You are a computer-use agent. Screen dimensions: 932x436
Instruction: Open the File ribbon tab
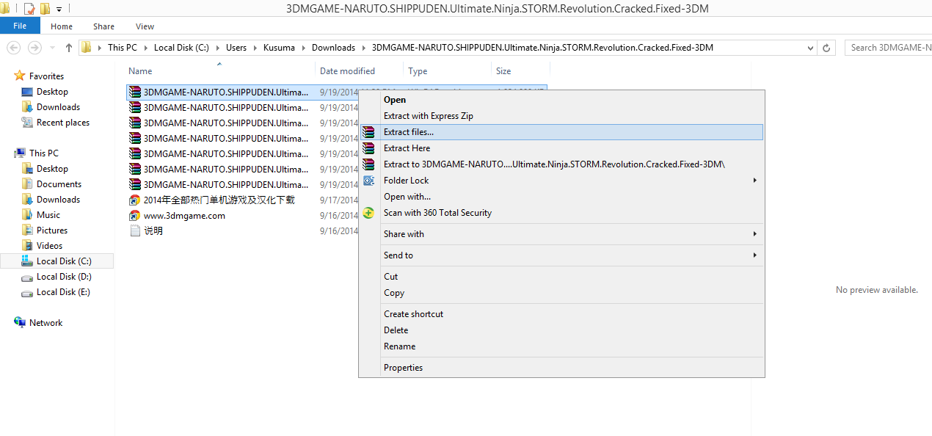(20, 26)
